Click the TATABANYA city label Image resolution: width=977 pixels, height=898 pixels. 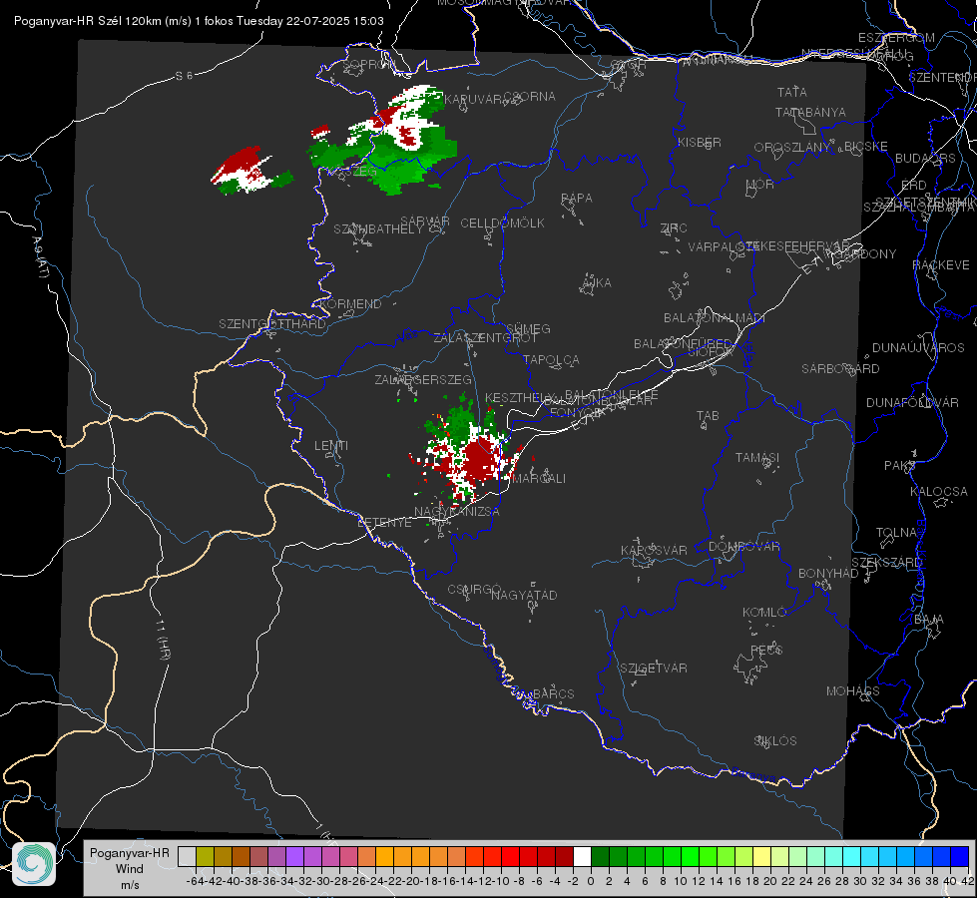click(x=810, y=112)
